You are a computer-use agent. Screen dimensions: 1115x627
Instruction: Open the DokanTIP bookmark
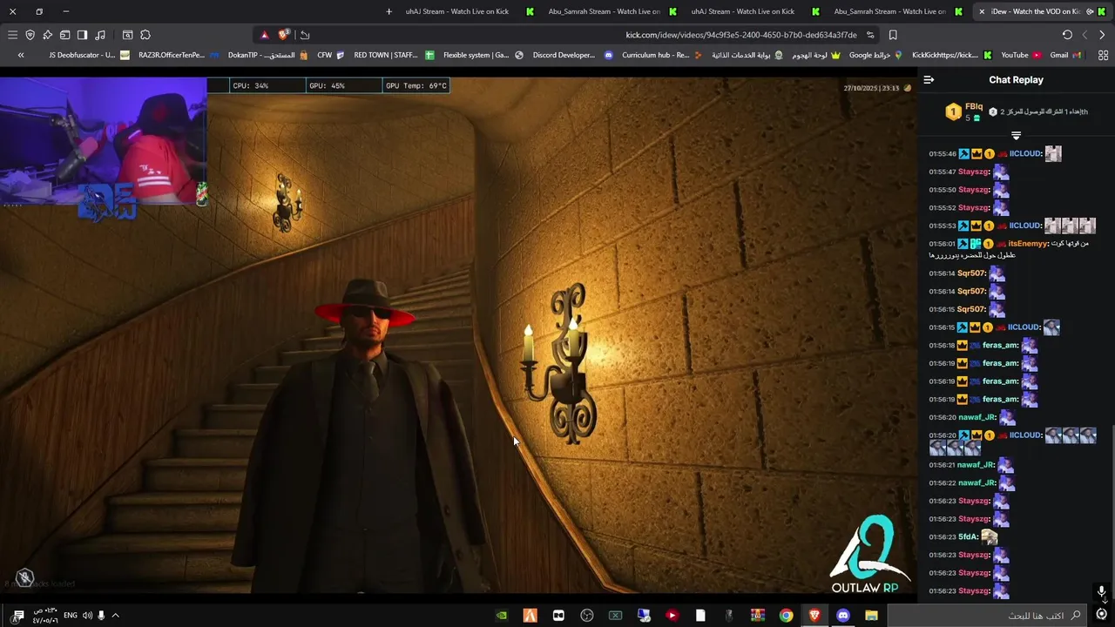(x=267, y=55)
